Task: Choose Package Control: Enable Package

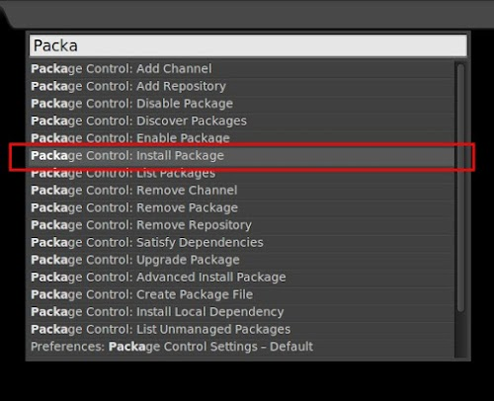Action: pos(241,138)
